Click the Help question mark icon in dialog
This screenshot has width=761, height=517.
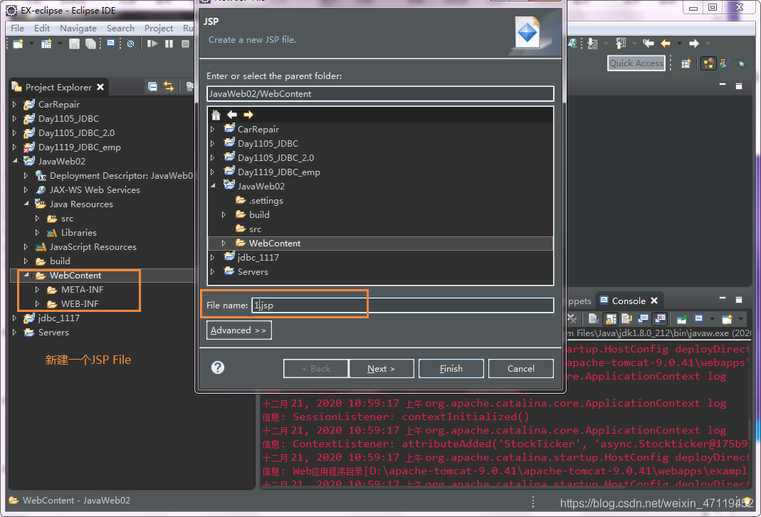pyautogui.click(x=218, y=367)
